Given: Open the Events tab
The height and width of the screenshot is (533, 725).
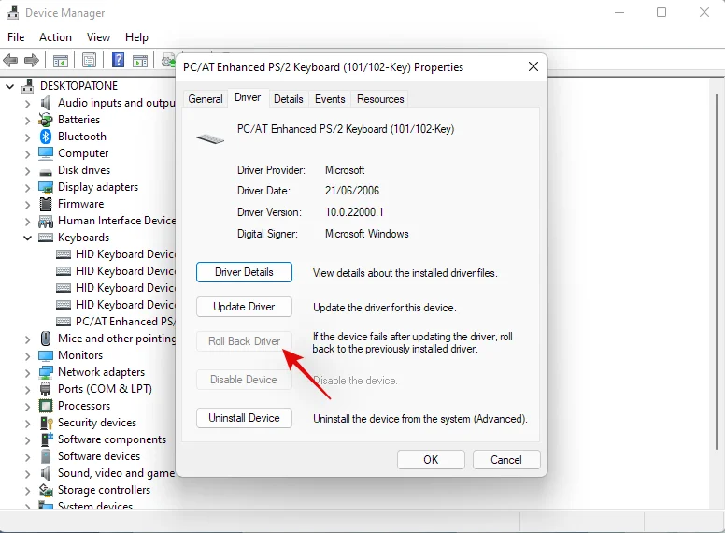Looking at the screenshot, I should 330,99.
